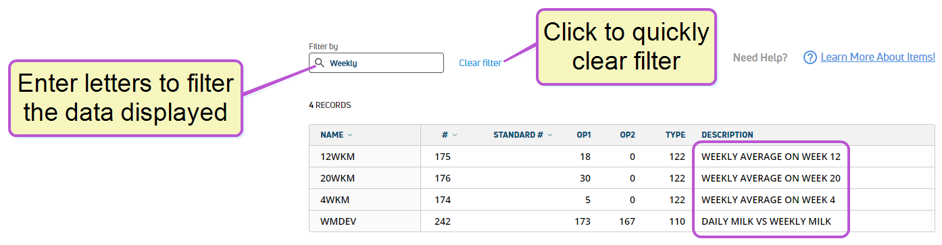The image size is (942, 245).
Task: Sort by STANDARD # column chevron
Action: coord(550,135)
